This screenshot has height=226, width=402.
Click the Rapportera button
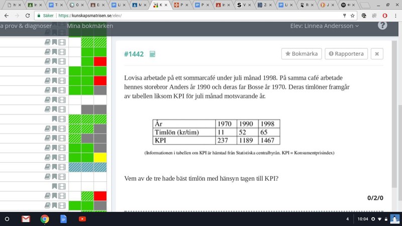point(347,54)
